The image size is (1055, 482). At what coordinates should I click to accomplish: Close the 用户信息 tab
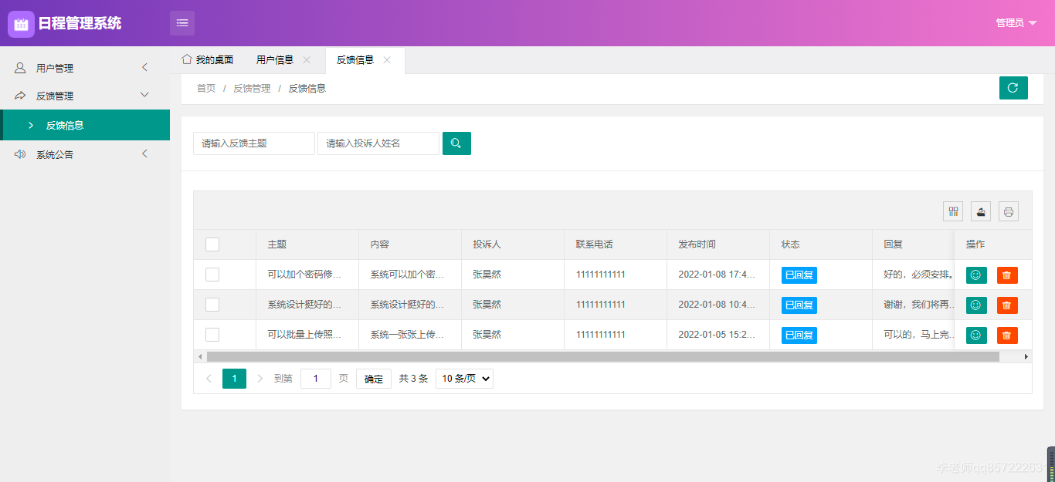pyautogui.click(x=307, y=60)
